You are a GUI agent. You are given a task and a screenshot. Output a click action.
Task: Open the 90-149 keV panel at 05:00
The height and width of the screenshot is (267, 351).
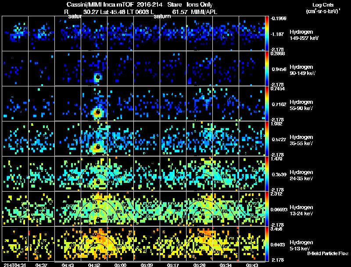(120, 69)
